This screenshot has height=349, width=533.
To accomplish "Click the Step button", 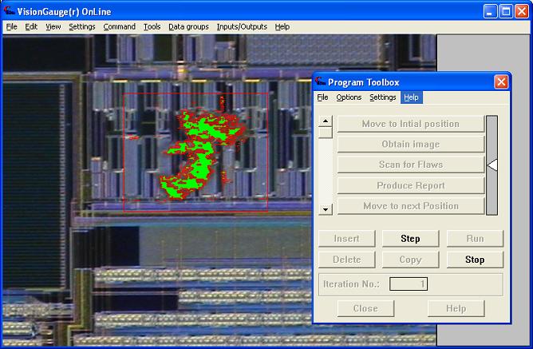I will click(411, 239).
